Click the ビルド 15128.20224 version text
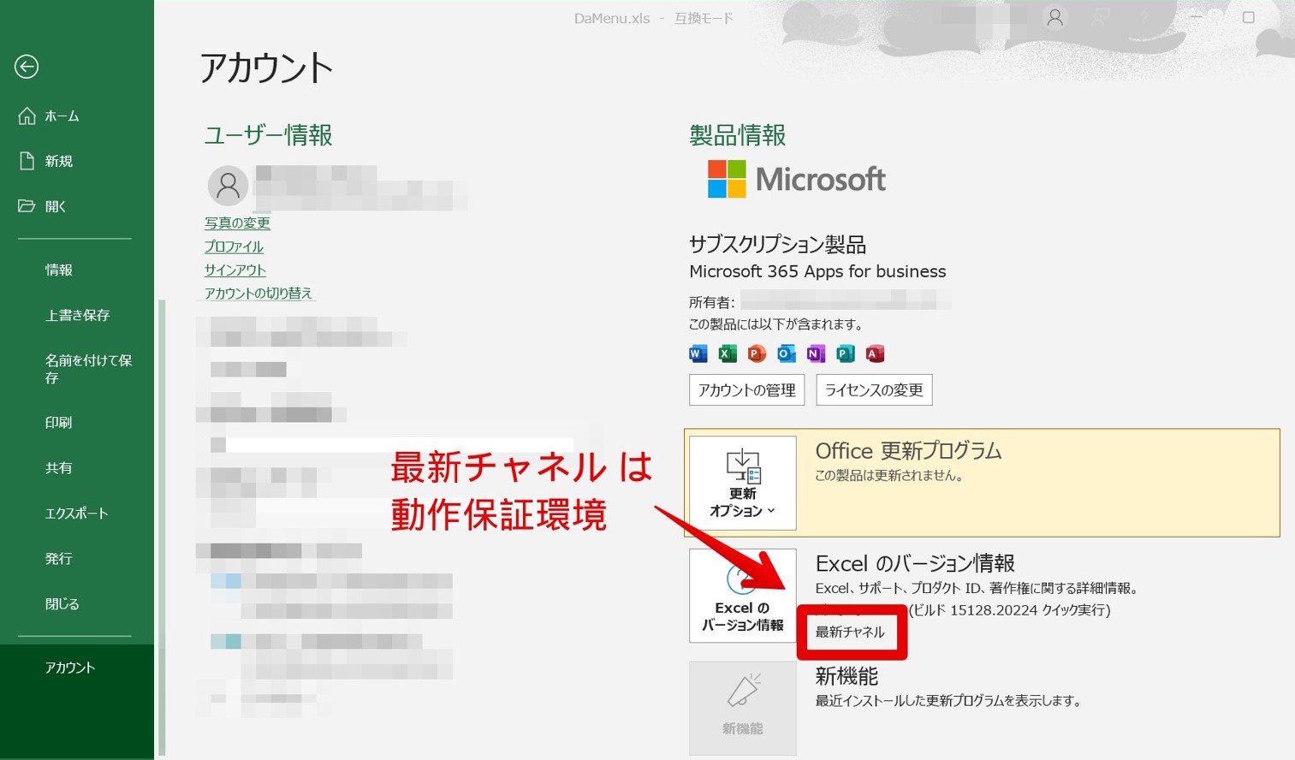The image size is (1295, 760). 1009,610
